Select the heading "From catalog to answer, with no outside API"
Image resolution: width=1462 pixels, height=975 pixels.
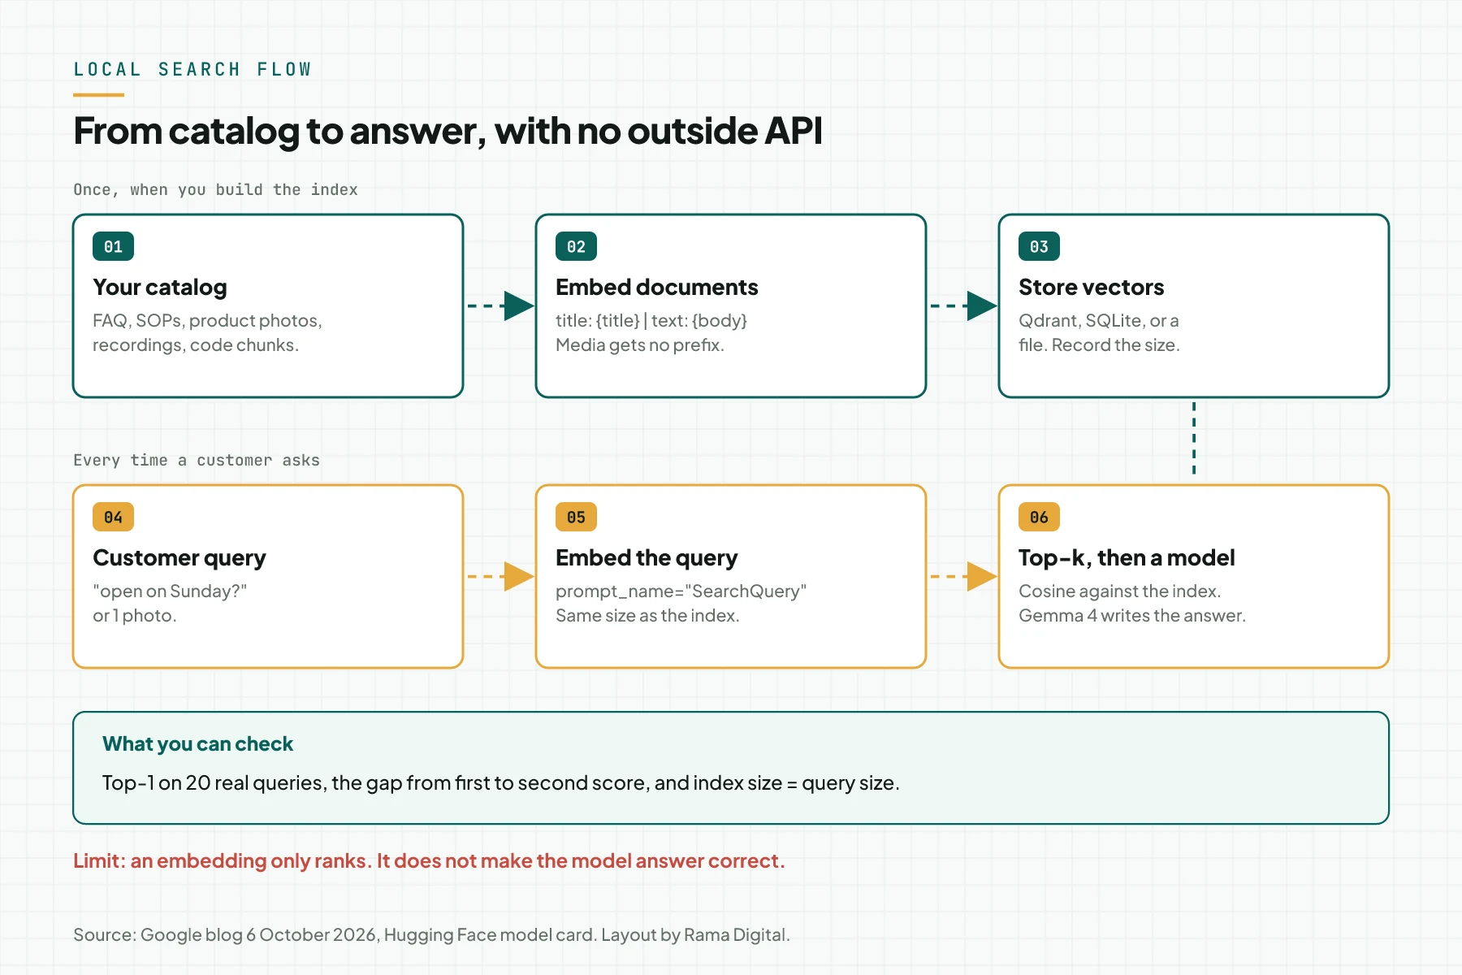[x=448, y=132]
